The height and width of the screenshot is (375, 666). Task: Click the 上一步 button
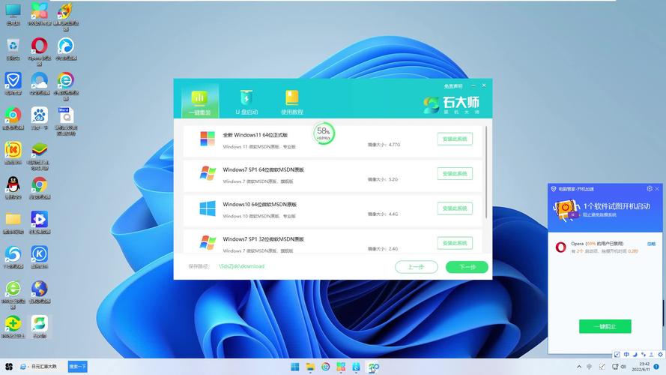point(417,267)
